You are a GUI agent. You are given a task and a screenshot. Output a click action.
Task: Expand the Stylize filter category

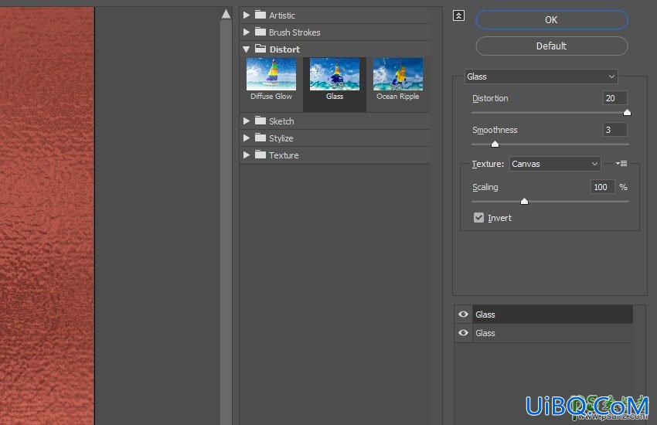247,138
